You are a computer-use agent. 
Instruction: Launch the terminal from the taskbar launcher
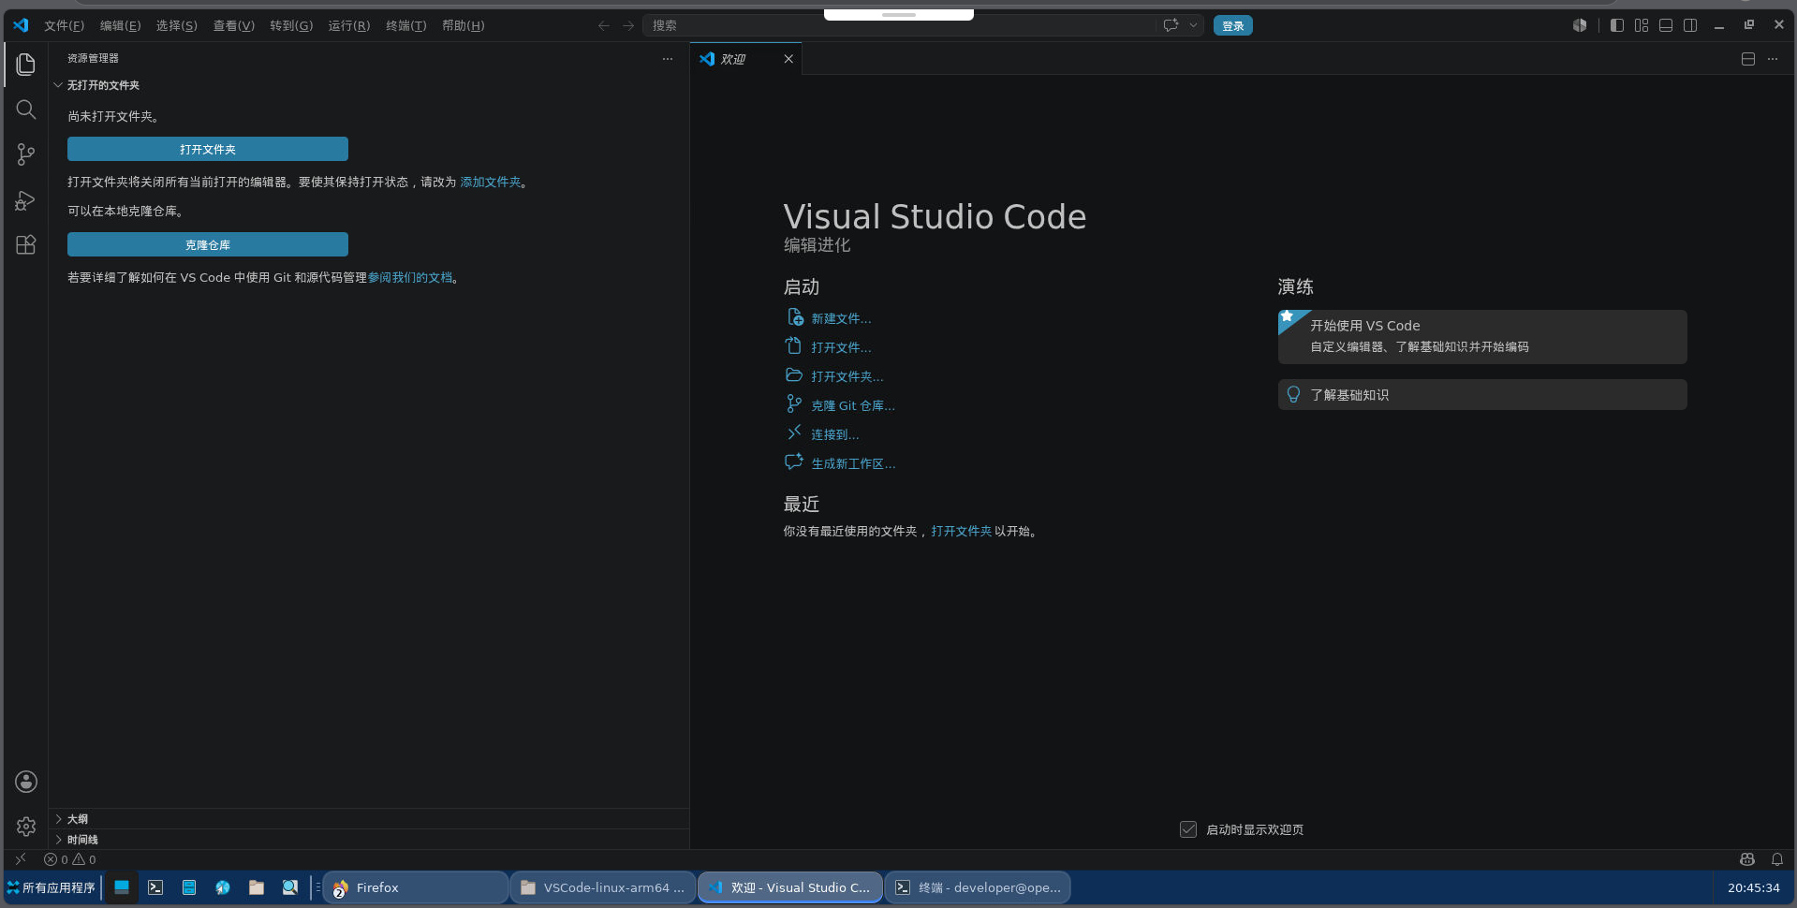155,887
